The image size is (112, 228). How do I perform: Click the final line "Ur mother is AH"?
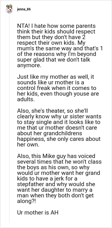[38, 213]
